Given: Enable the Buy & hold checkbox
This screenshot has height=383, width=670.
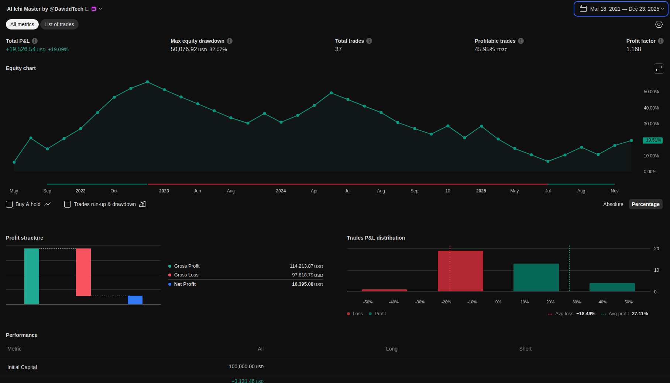Looking at the screenshot, I should tap(10, 204).
